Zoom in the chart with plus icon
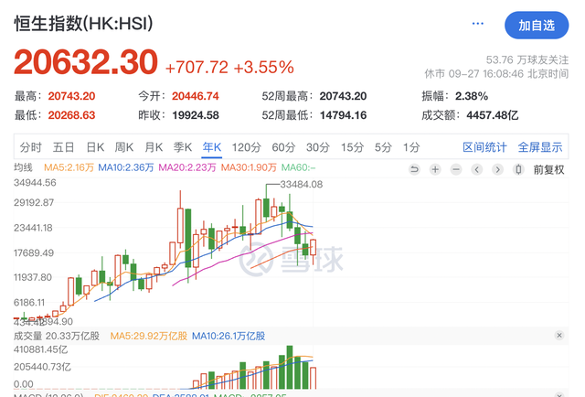The image size is (585, 397). click(435, 169)
